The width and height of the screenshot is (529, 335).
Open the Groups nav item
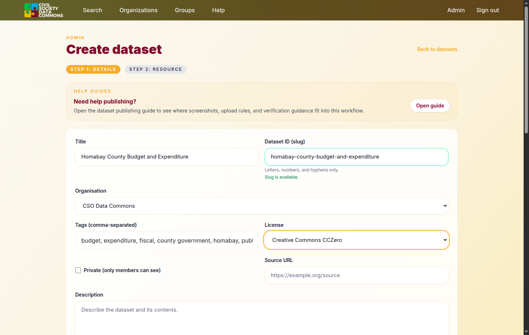click(x=185, y=10)
